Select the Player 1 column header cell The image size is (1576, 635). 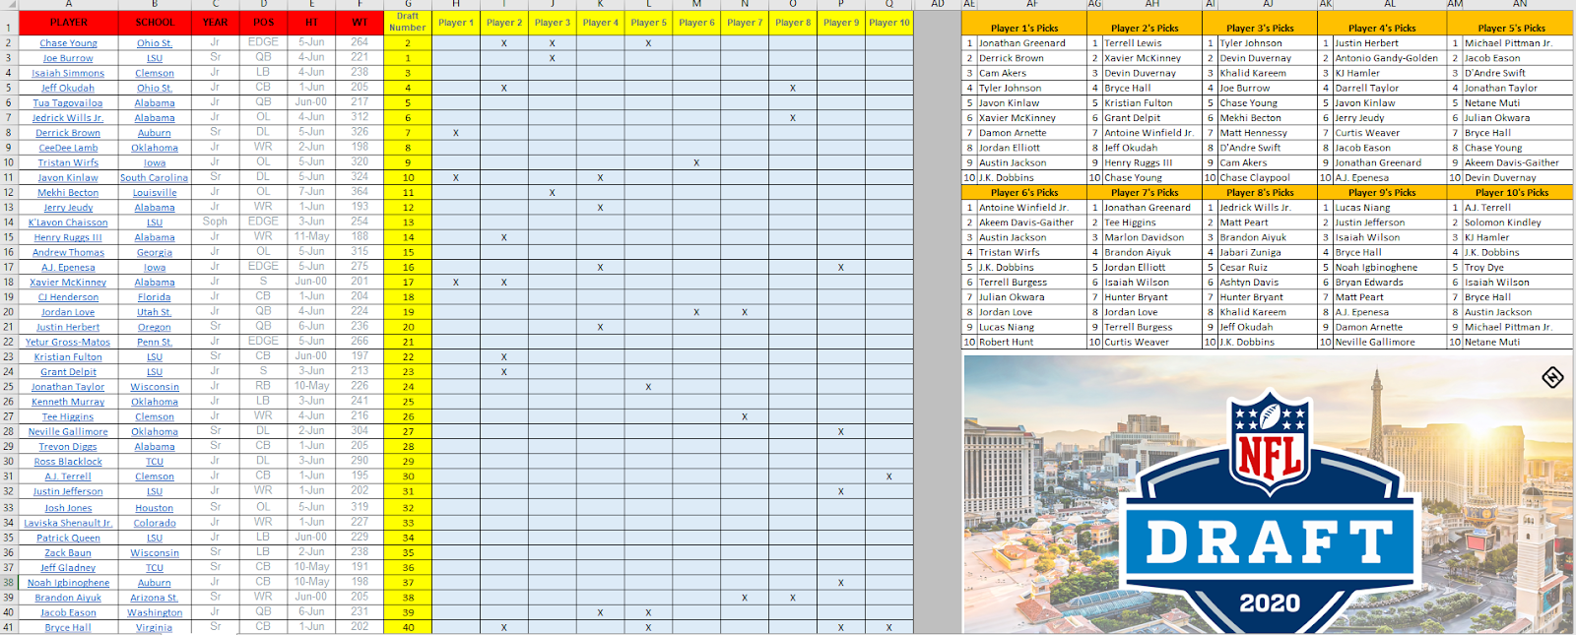click(x=456, y=22)
